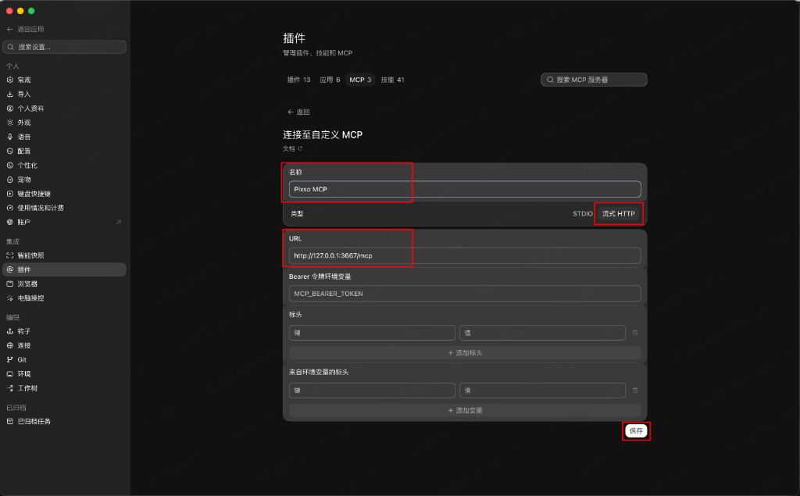Open 使用情况和计费 usage and billing
Viewport: 800px width, 496px height.
pyautogui.click(x=64, y=209)
